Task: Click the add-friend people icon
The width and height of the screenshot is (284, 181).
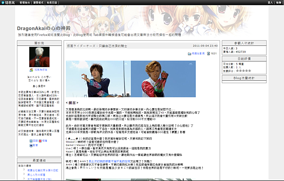Action: [x=31, y=70]
